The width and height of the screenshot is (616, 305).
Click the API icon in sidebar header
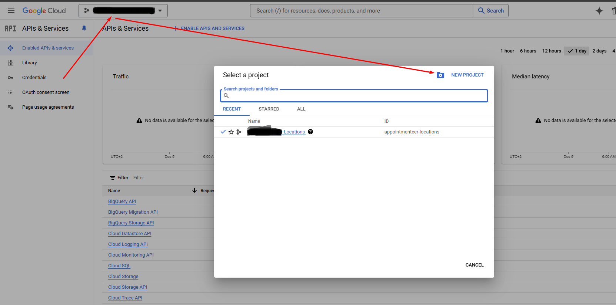click(10, 28)
